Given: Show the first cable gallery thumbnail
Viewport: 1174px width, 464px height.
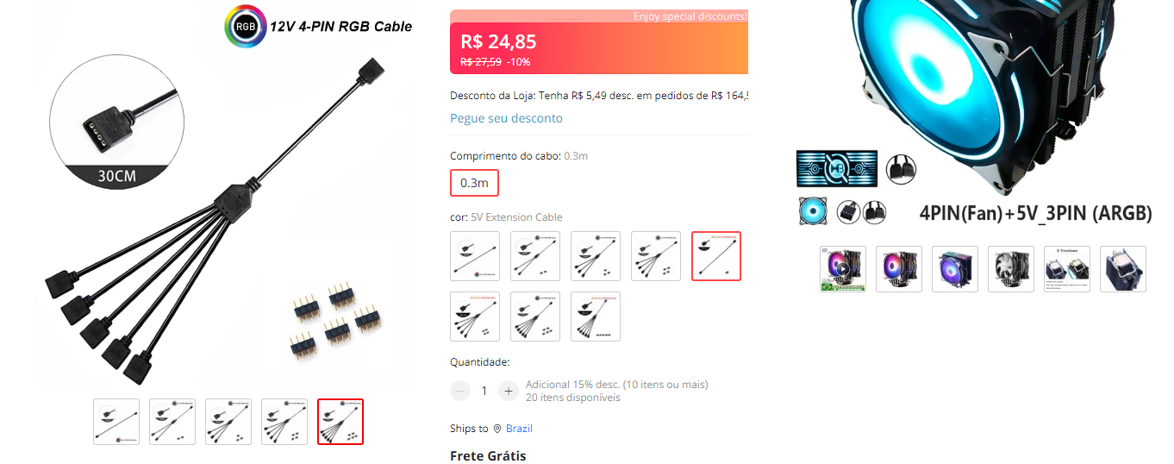Looking at the screenshot, I should [116, 422].
